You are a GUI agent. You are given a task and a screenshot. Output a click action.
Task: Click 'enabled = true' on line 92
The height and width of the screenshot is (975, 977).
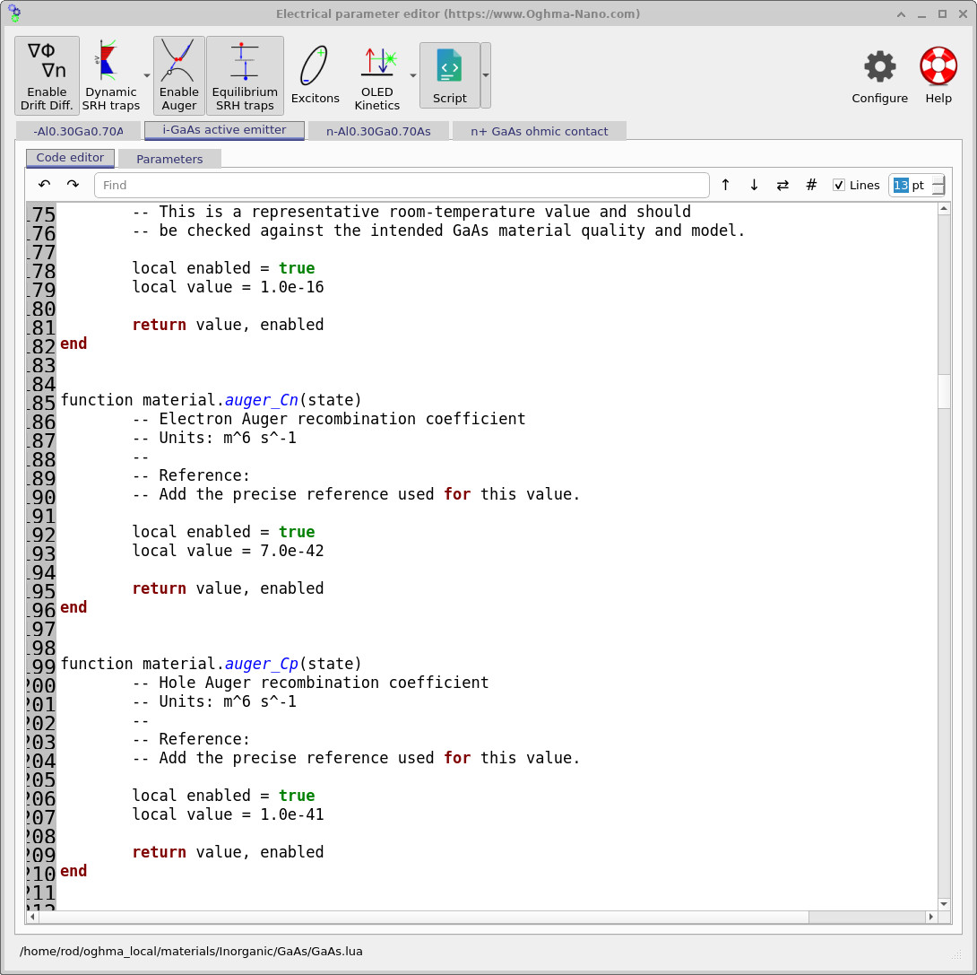point(251,532)
